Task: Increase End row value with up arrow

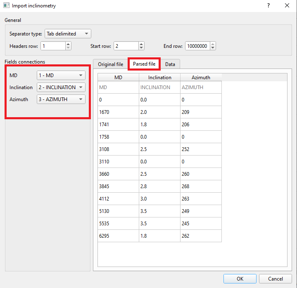Action: pyautogui.click(x=213, y=44)
